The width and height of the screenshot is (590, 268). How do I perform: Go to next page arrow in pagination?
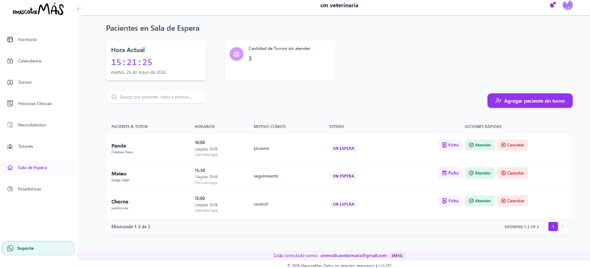tap(562, 227)
